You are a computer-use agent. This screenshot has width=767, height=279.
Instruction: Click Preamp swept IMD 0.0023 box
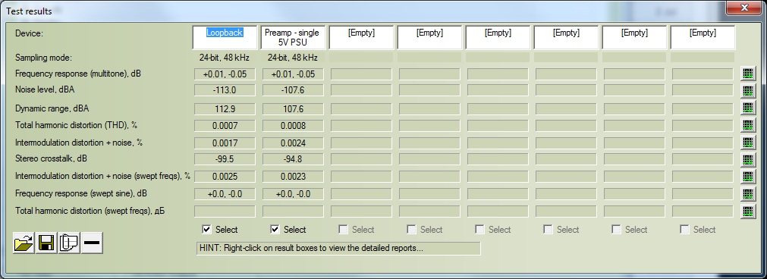293,177
